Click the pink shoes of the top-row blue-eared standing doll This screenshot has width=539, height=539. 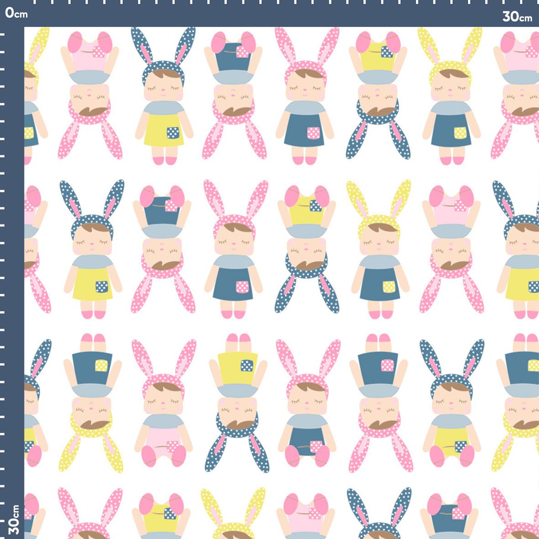[165, 160]
